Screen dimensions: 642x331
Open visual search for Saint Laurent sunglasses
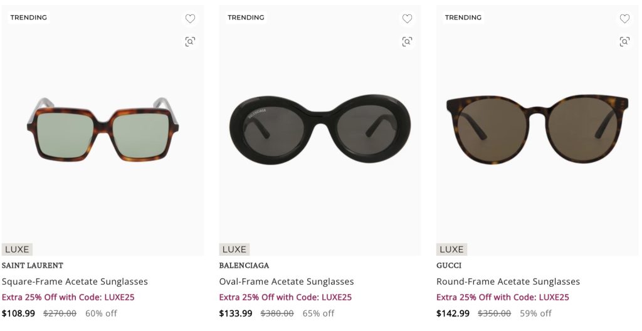tap(190, 41)
